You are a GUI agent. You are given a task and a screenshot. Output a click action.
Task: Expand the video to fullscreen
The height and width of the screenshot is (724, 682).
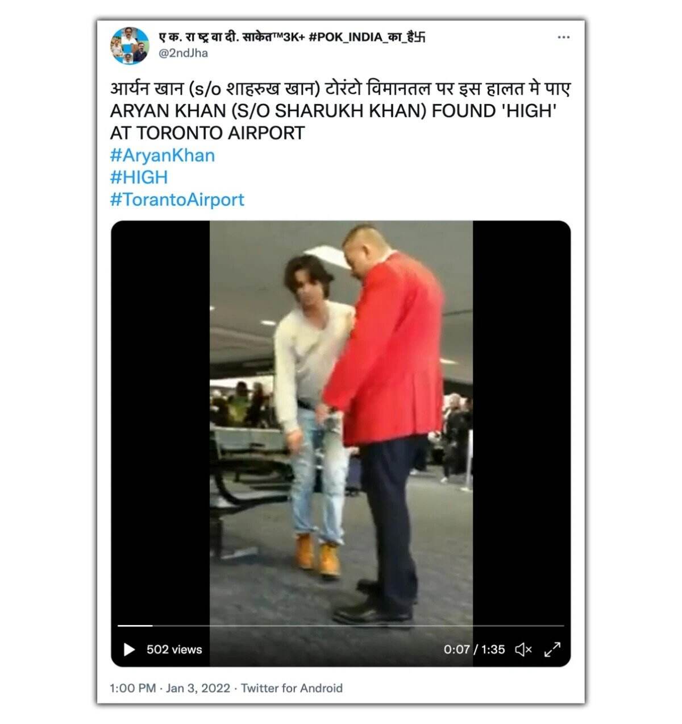point(552,649)
